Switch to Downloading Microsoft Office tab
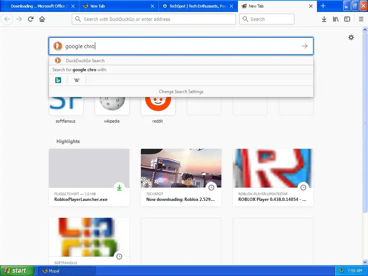368x276 pixels. click(39, 6)
